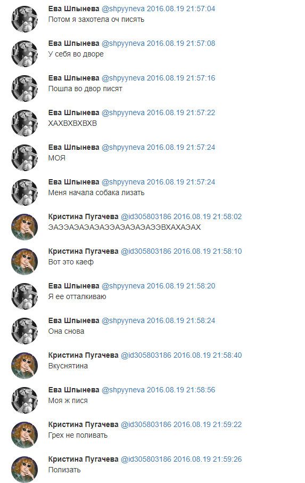Click Кристина Пугачева avatar at 21:58:02

click(x=24, y=227)
